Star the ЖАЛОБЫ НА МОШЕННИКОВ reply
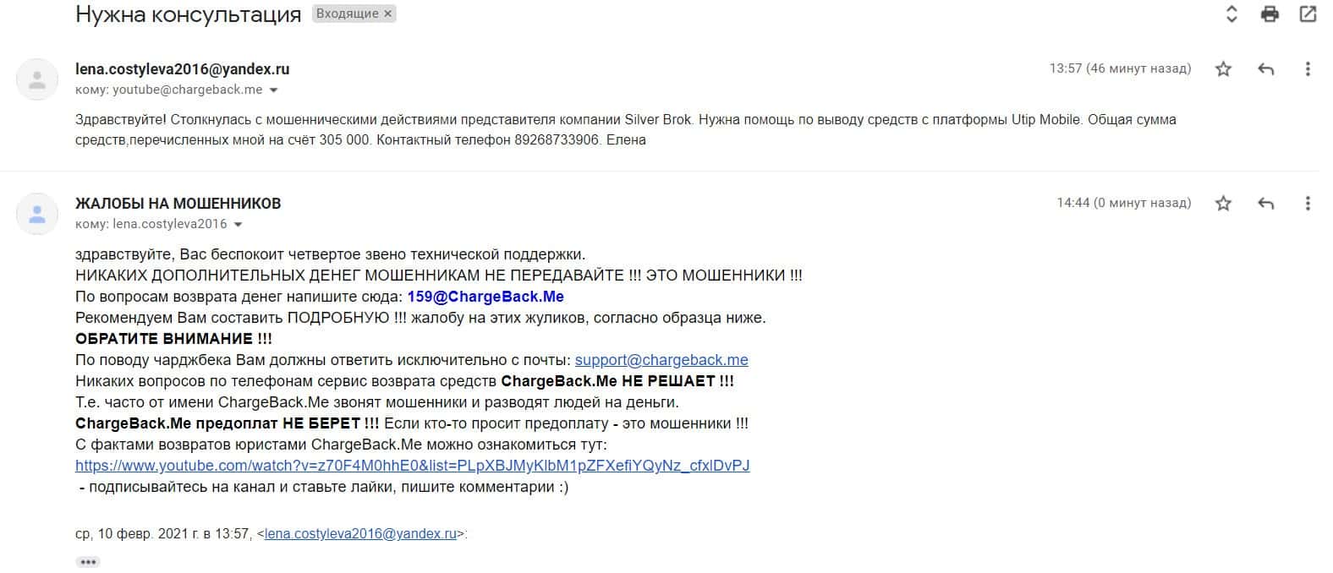Image resolution: width=1333 pixels, height=573 pixels. (1223, 203)
